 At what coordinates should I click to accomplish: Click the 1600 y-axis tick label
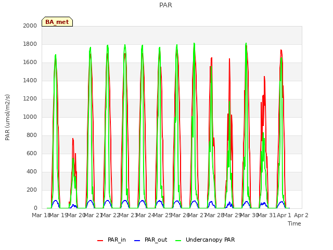[30, 63]
